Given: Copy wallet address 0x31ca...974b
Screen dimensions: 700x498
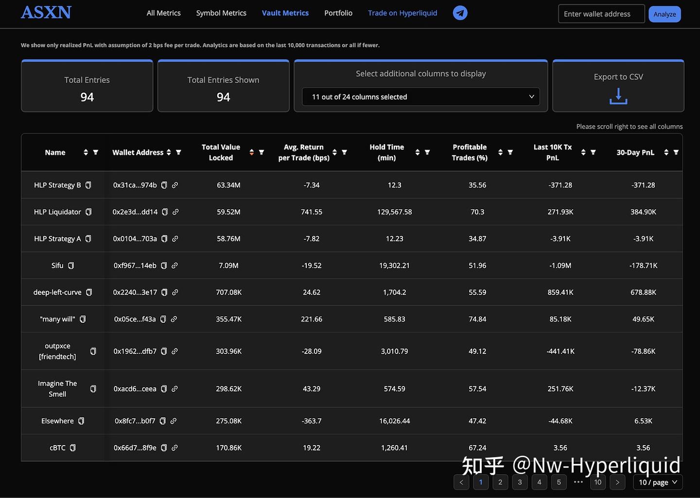Looking at the screenshot, I should tap(164, 185).
